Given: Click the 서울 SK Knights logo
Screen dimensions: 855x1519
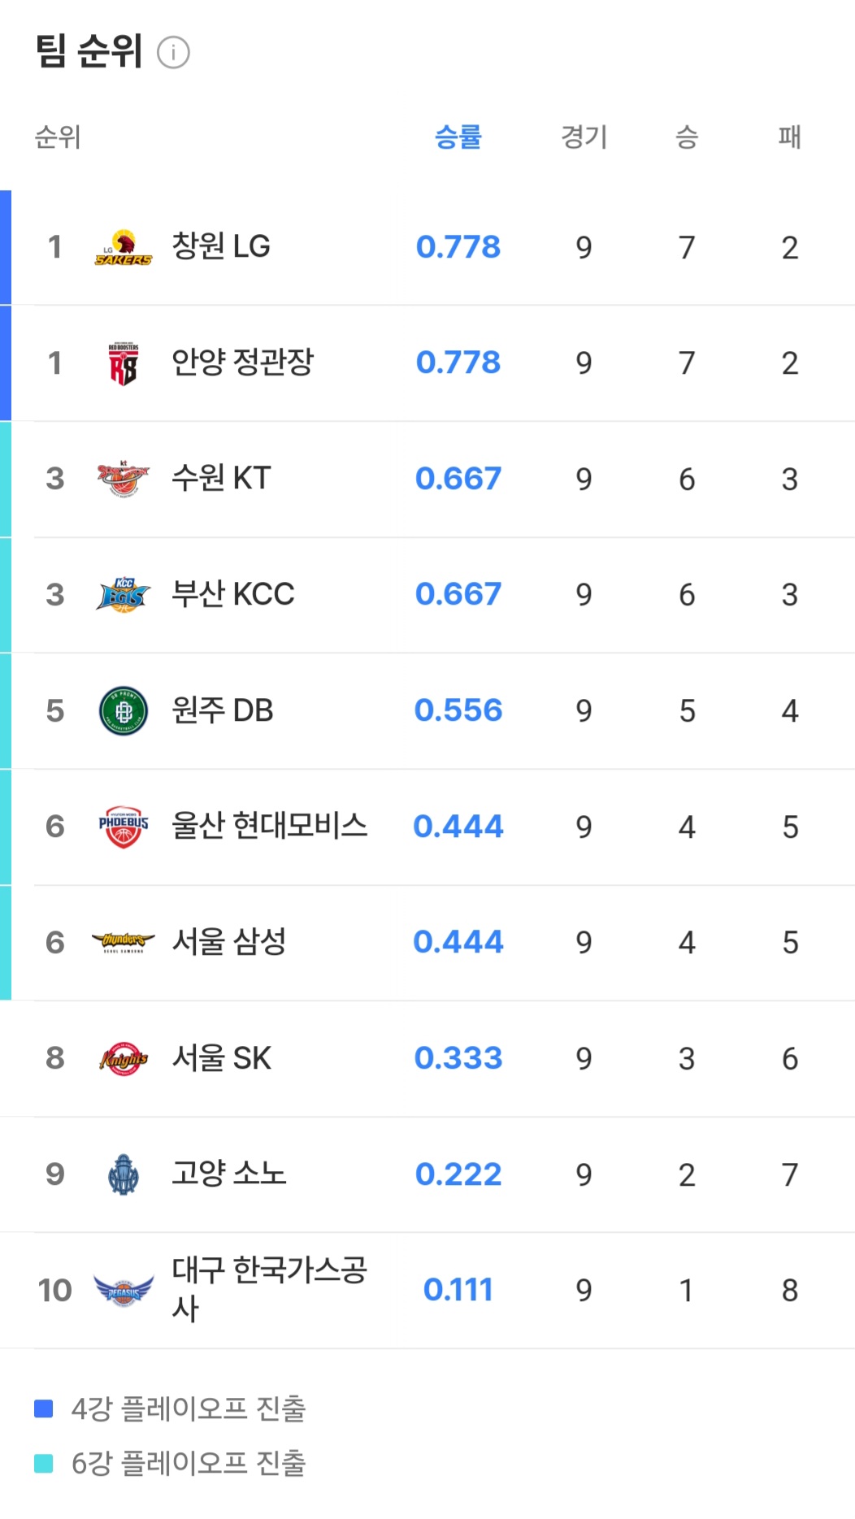Looking at the screenshot, I should click(124, 1058).
